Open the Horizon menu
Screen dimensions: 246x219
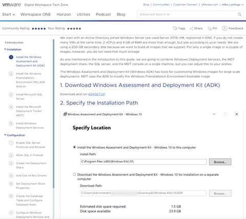[64, 14]
